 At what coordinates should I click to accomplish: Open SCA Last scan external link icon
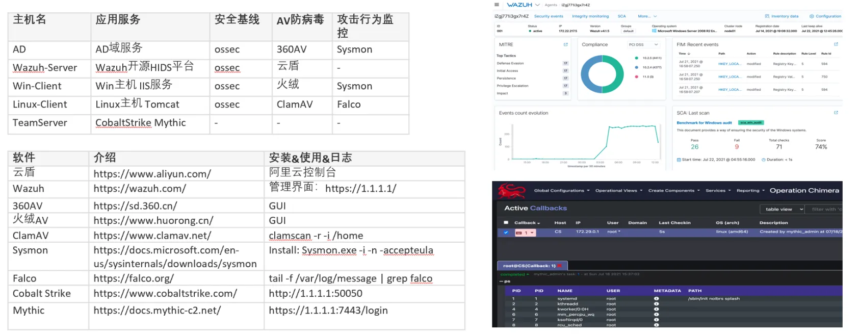point(836,113)
